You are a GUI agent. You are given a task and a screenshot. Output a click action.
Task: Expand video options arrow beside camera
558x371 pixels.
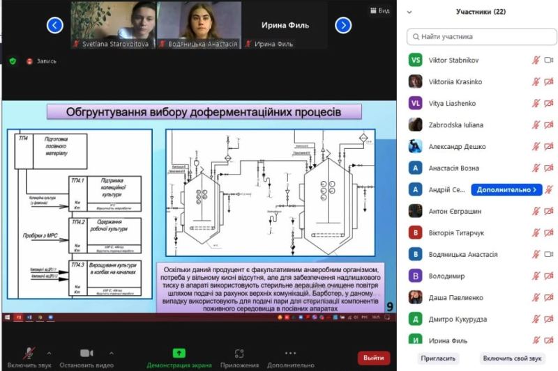(x=112, y=353)
